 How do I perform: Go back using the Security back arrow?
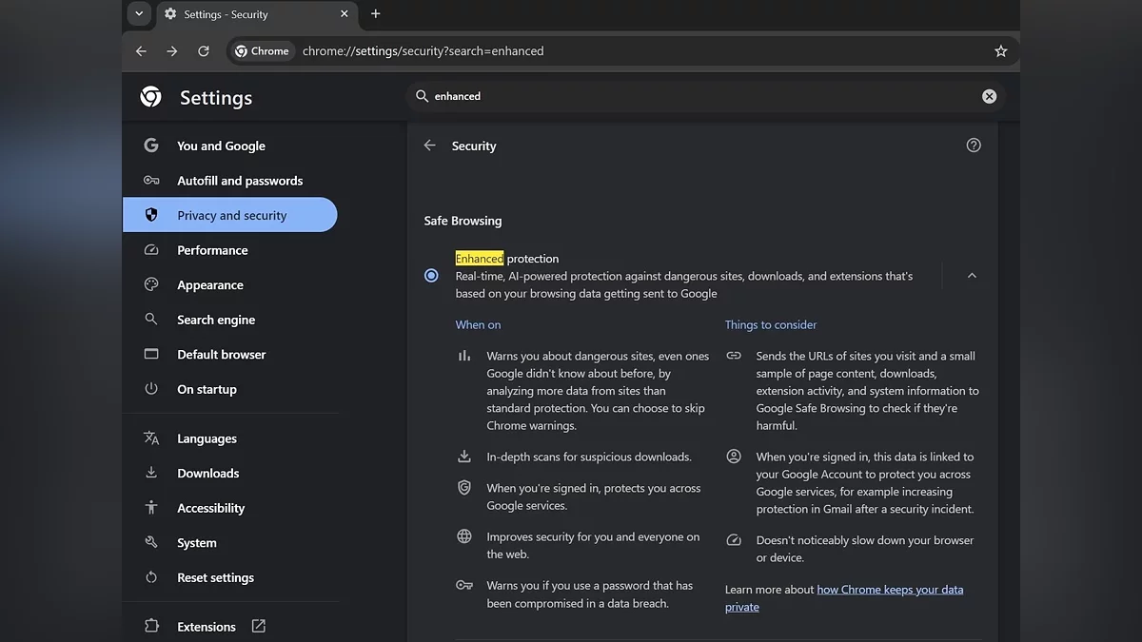click(x=430, y=146)
